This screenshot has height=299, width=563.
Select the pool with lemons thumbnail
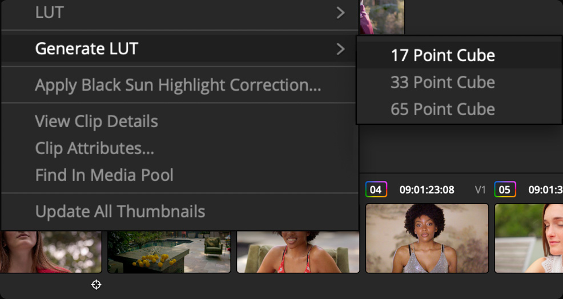(169, 252)
